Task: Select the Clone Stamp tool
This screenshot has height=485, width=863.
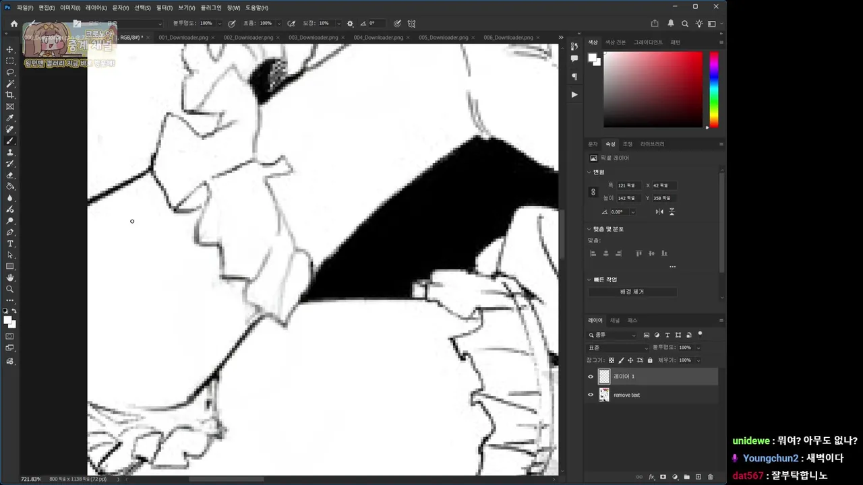Action: (10, 152)
